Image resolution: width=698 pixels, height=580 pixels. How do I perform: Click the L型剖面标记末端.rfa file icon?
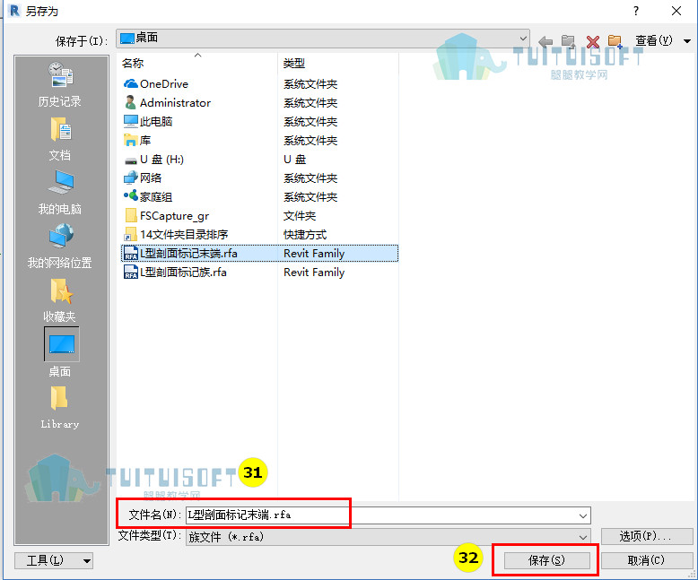[130, 253]
